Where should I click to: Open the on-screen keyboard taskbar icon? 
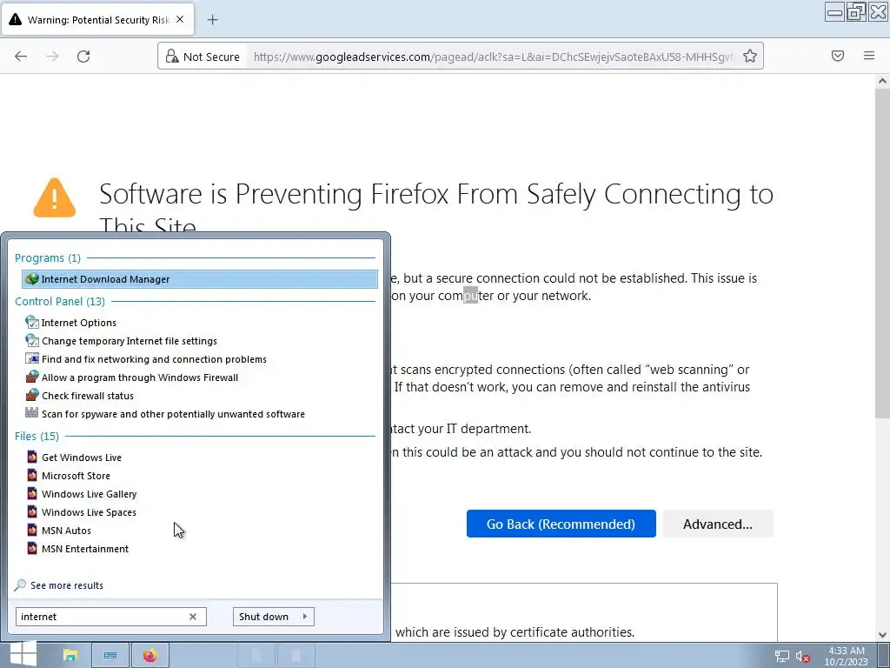coord(110,656)
